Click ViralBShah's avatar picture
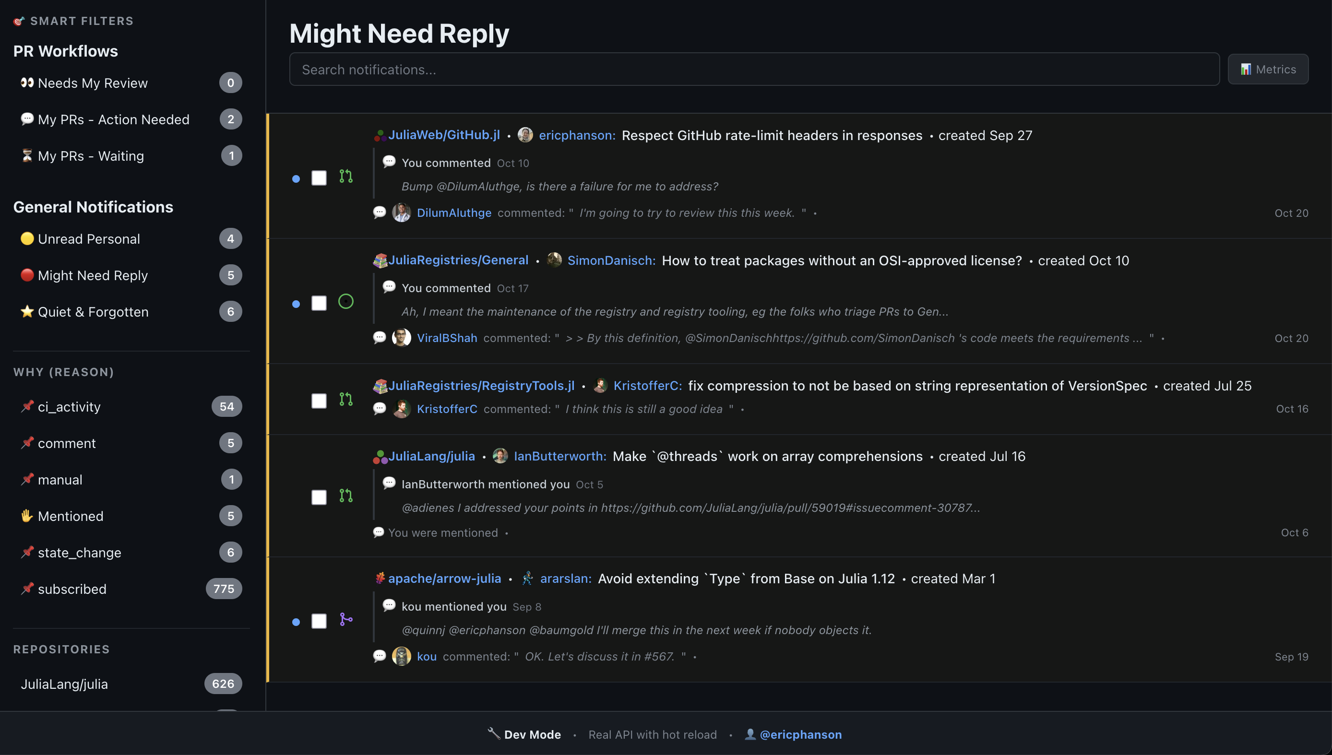Screen dimensions: 1332x755 pyautogui.click(x=402, y=338)
